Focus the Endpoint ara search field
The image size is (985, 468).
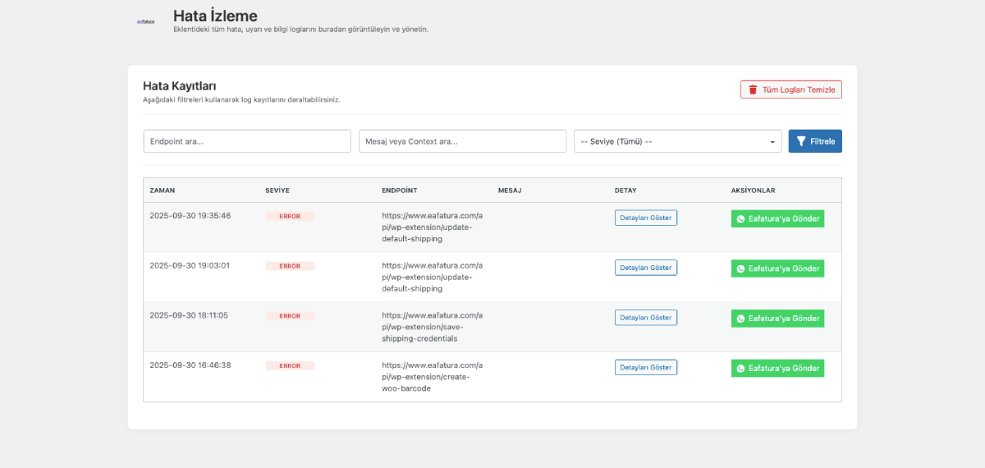[247, 141]
